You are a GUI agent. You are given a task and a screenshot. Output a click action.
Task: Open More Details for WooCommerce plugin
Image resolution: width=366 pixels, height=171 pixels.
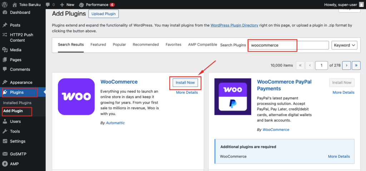[187, 92]
